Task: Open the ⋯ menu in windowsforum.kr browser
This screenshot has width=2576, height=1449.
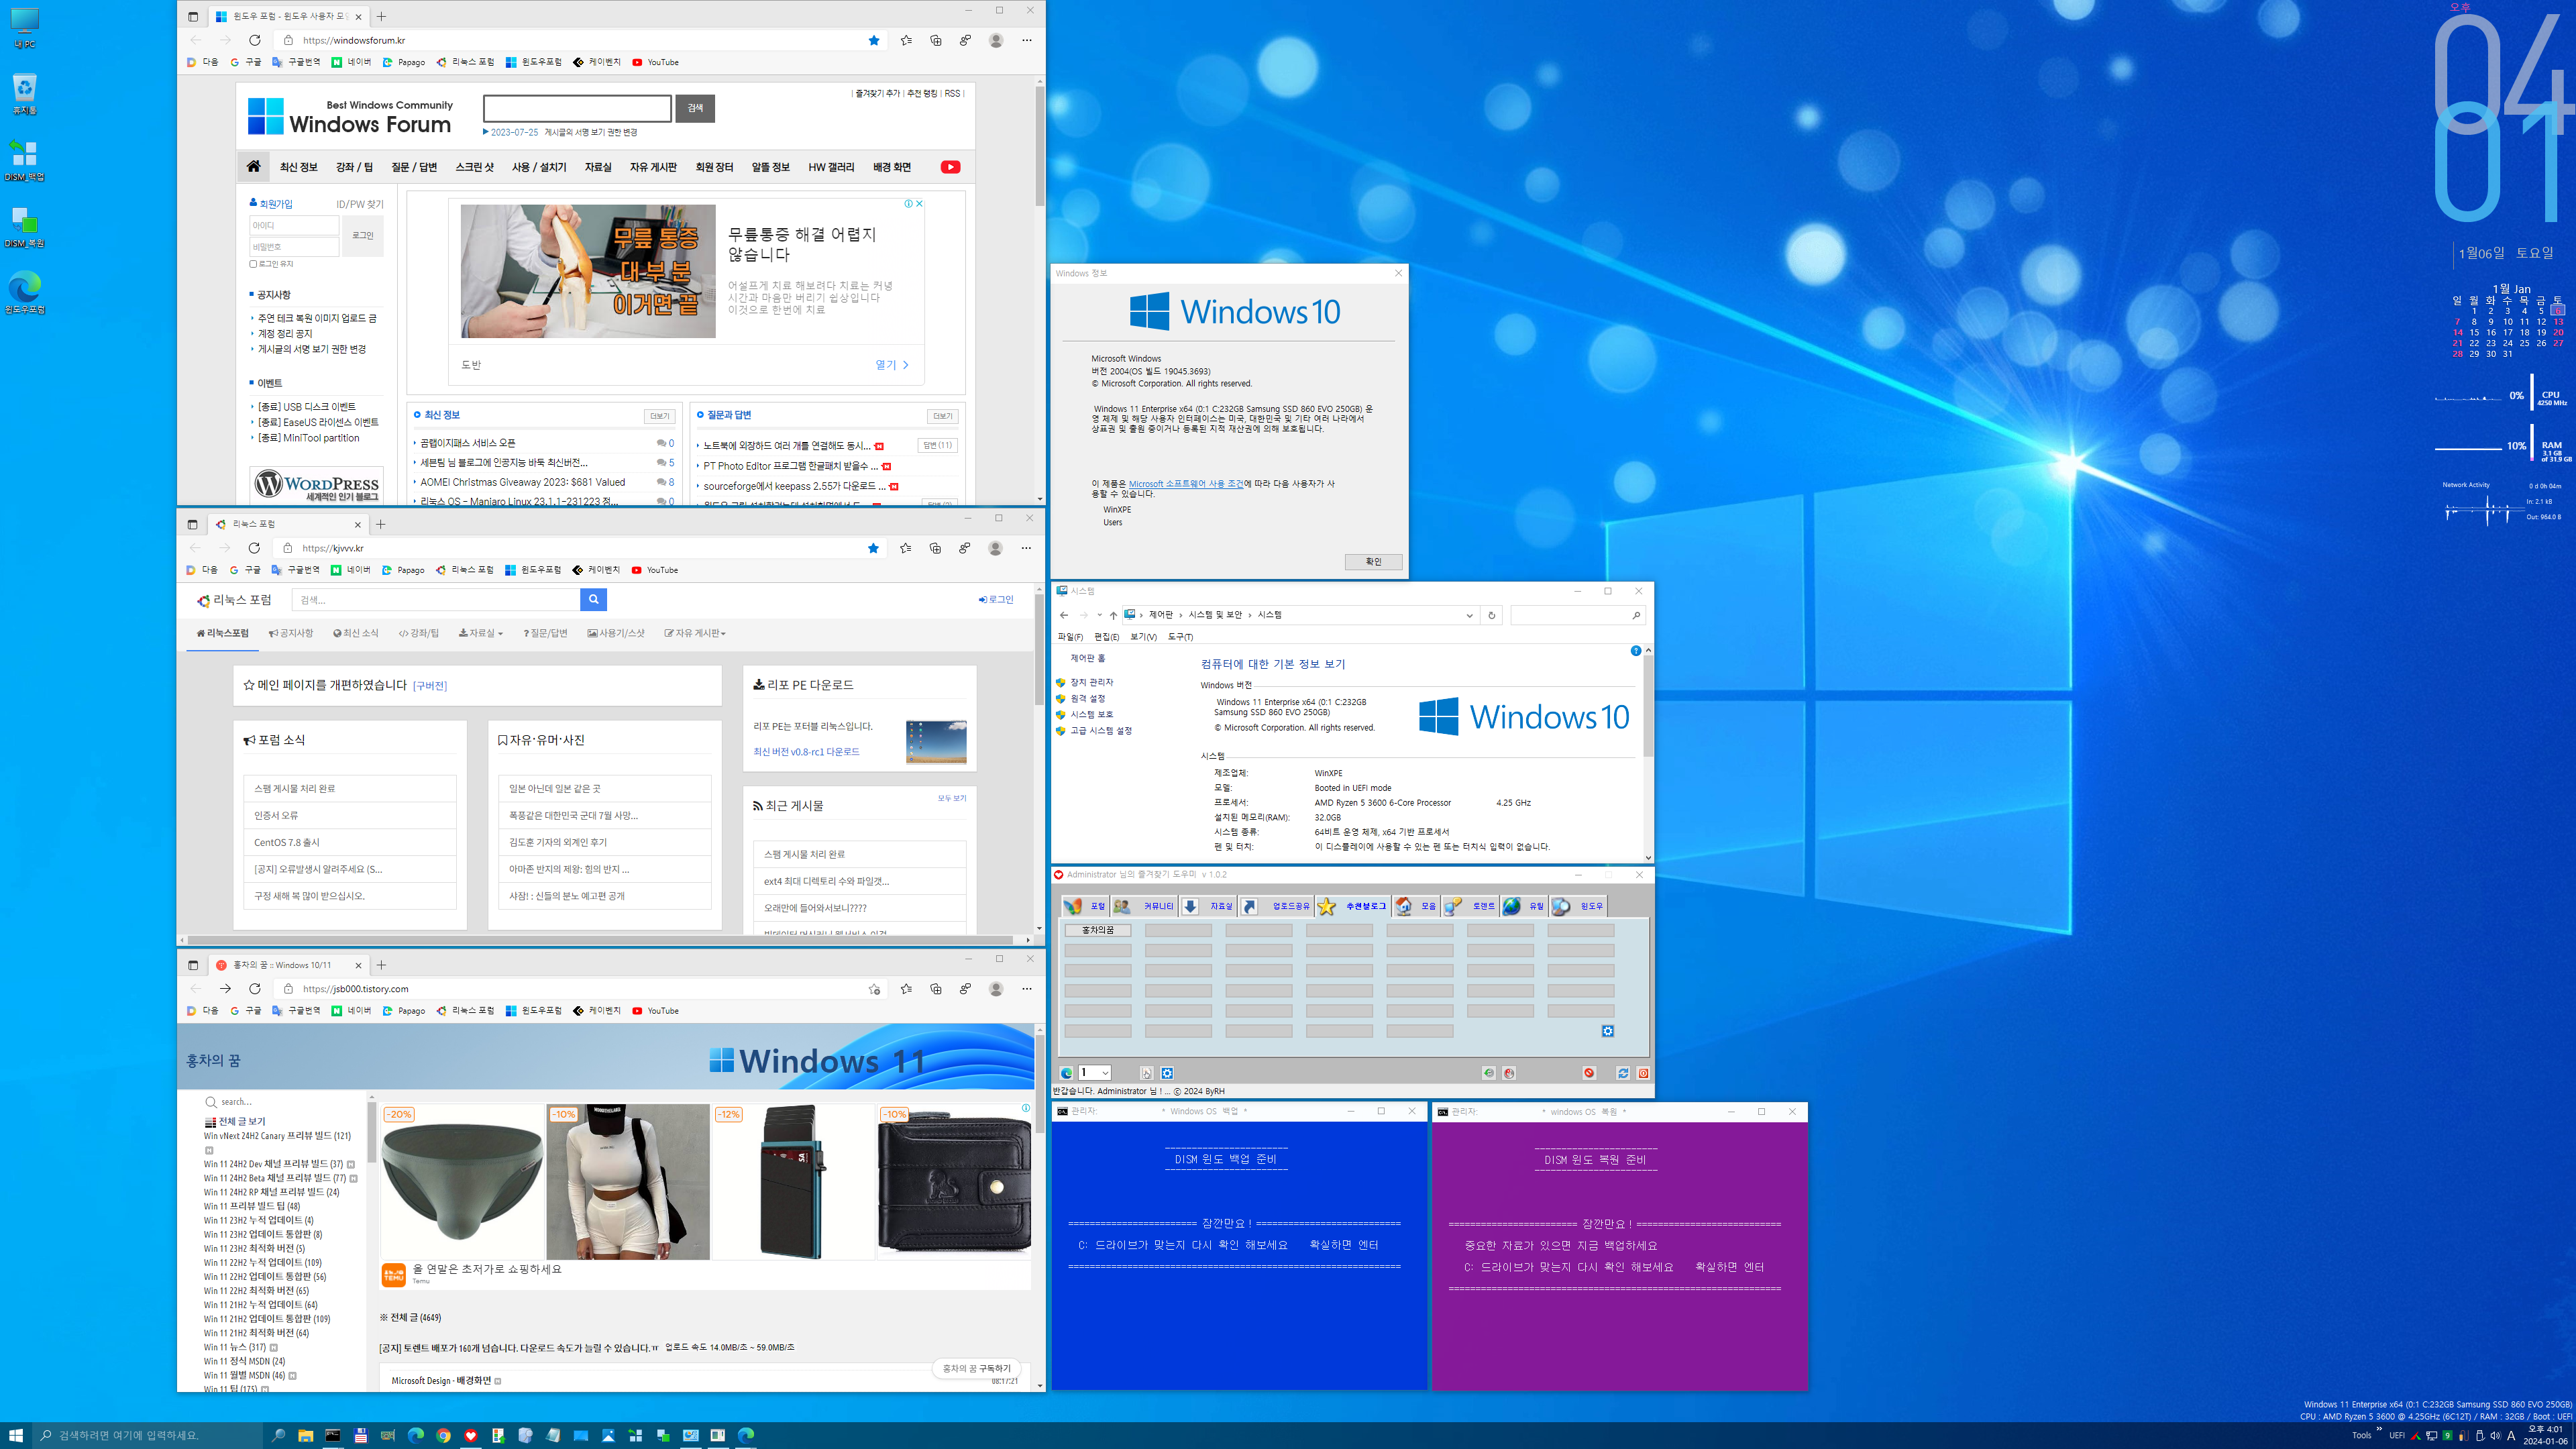Action: 1027,40
